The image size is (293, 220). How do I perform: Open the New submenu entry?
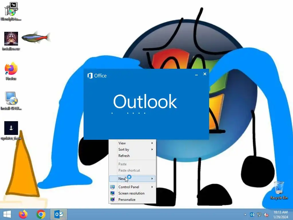click(x=132, y=179)
